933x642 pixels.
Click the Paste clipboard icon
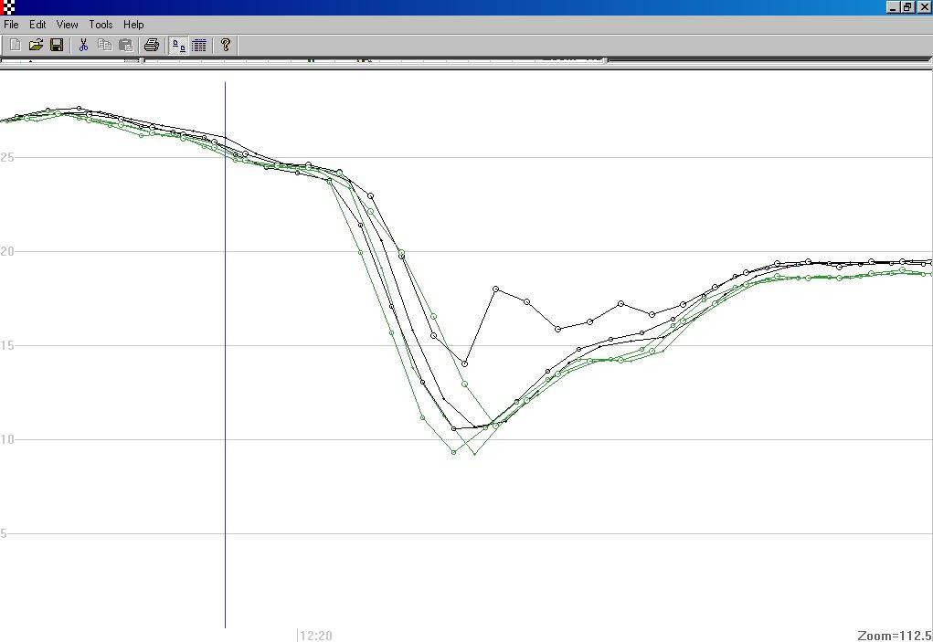pos(125,45)
